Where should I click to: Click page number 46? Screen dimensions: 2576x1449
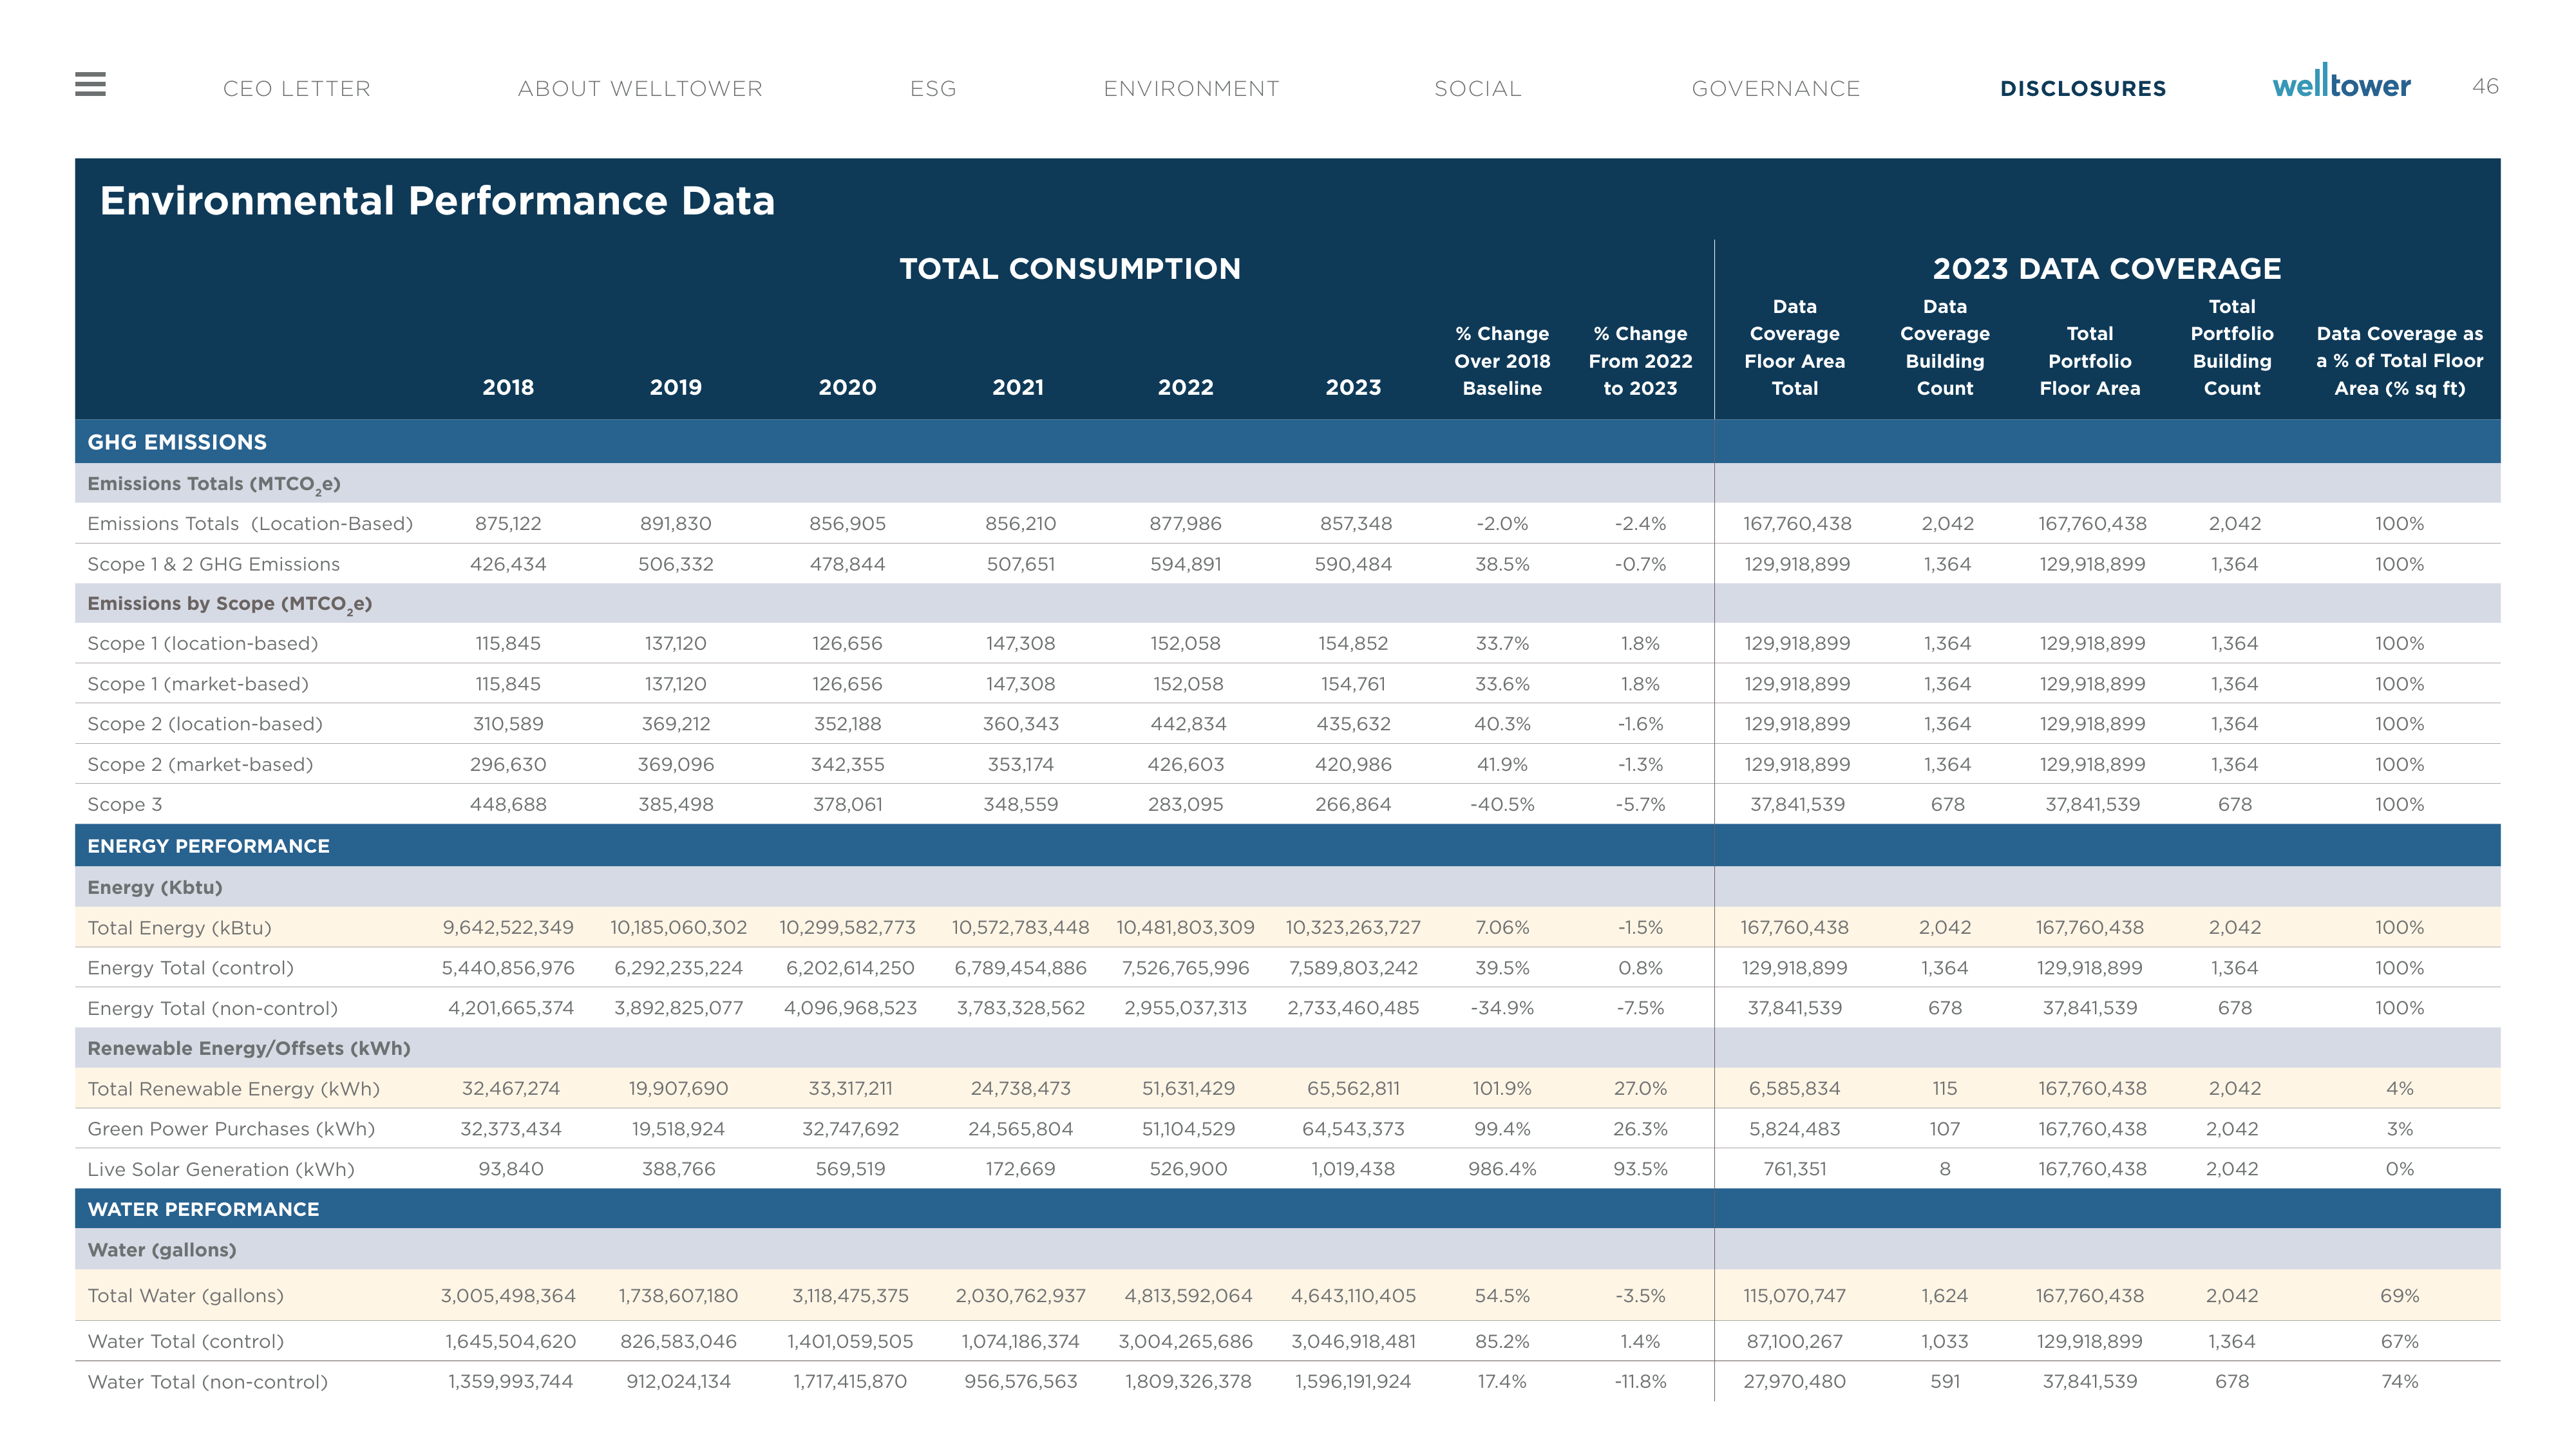click(x=2485, y=86)
